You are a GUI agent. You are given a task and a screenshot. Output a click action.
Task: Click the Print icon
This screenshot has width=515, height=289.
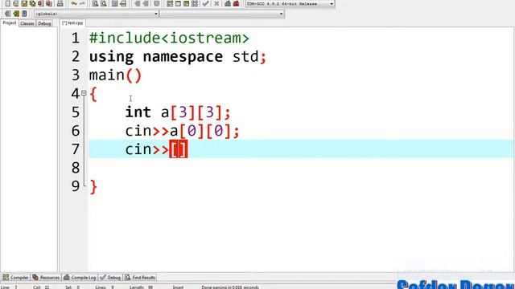[x=60, y=3]
